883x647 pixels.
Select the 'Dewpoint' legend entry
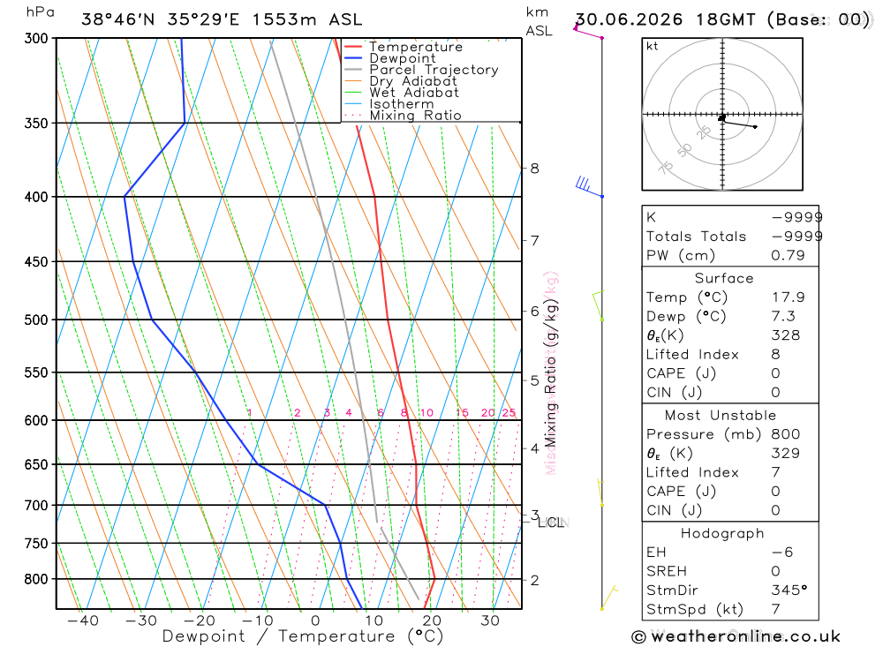(403, 58)
